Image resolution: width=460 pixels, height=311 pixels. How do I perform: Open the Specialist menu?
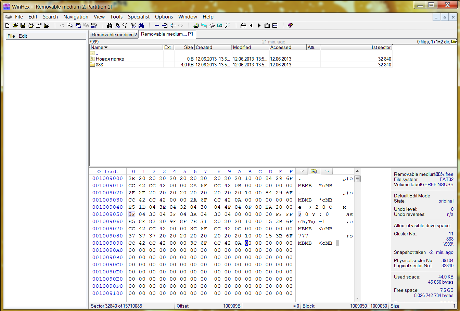[139, 16]
